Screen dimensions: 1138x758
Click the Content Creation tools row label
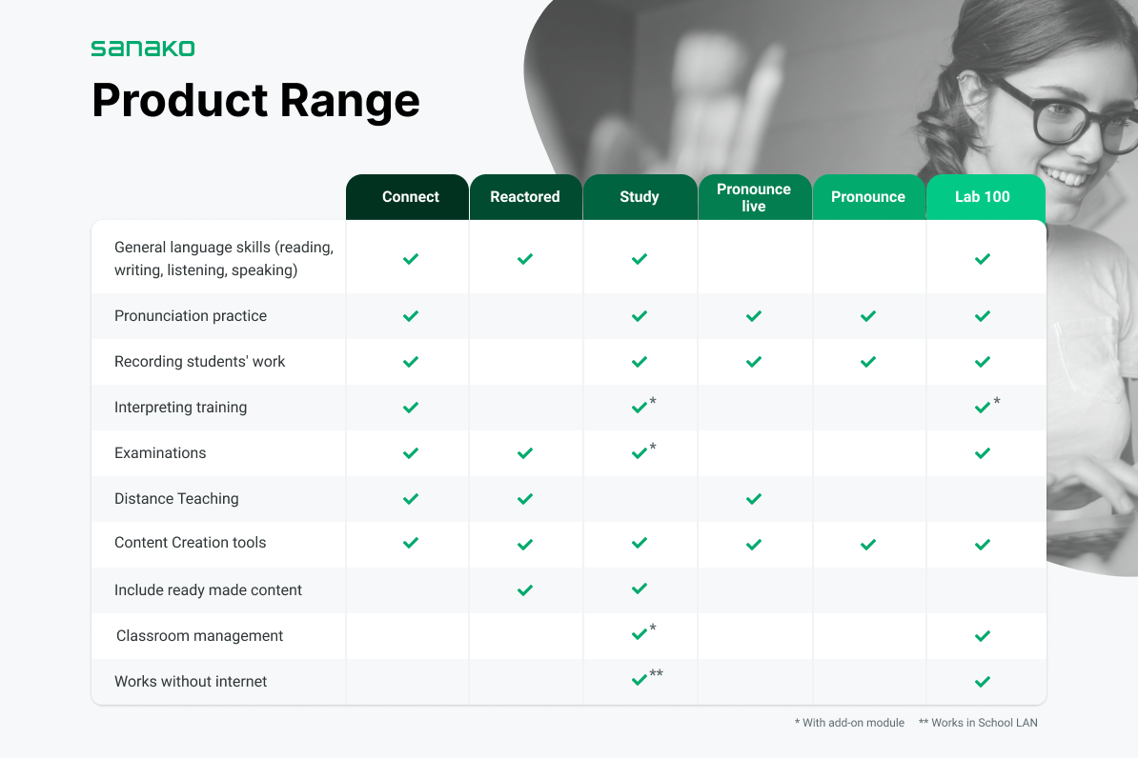191,543
